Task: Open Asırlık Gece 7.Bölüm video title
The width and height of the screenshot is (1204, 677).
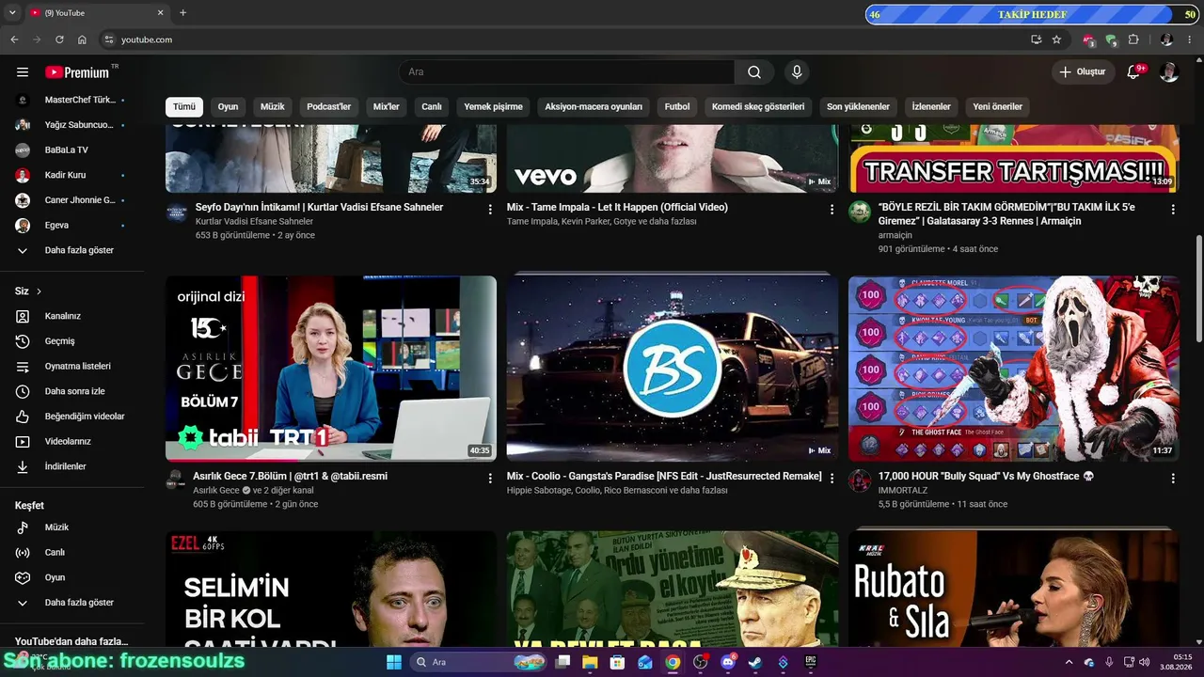Action: point(291,477)
